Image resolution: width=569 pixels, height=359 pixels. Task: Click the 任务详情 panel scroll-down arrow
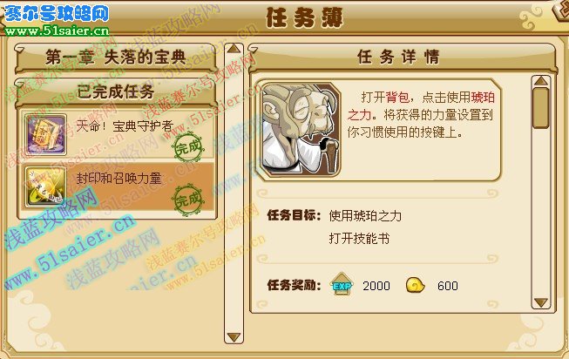point(541,302)
